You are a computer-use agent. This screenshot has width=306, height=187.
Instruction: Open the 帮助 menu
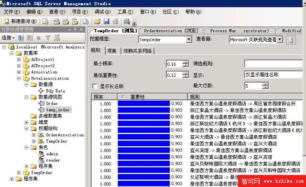[x=193, y=12]
